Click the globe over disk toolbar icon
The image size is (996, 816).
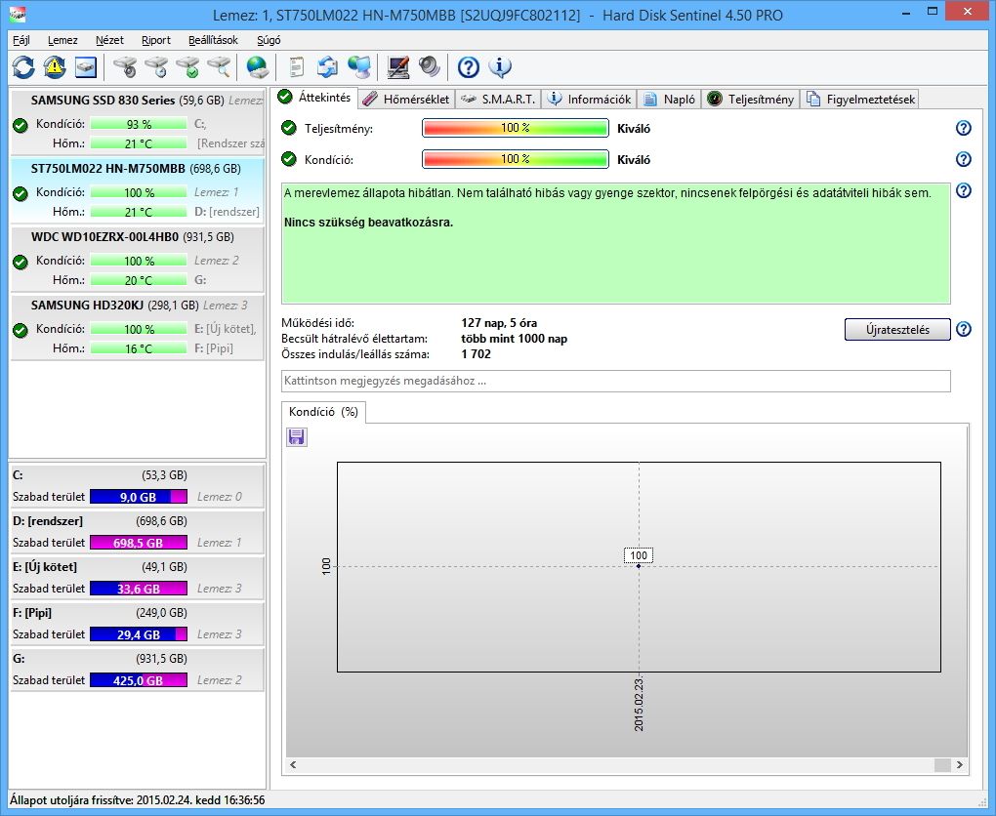tap(257, 66)
